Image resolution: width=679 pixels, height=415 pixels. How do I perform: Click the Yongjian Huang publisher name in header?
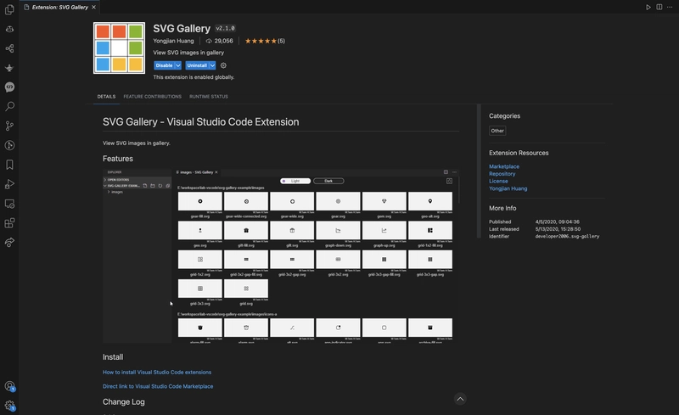(x=173, y=41)
